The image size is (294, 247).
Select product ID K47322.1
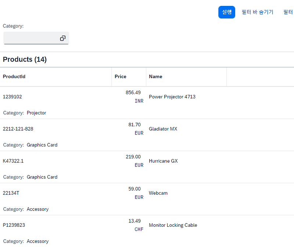point(13,161)
